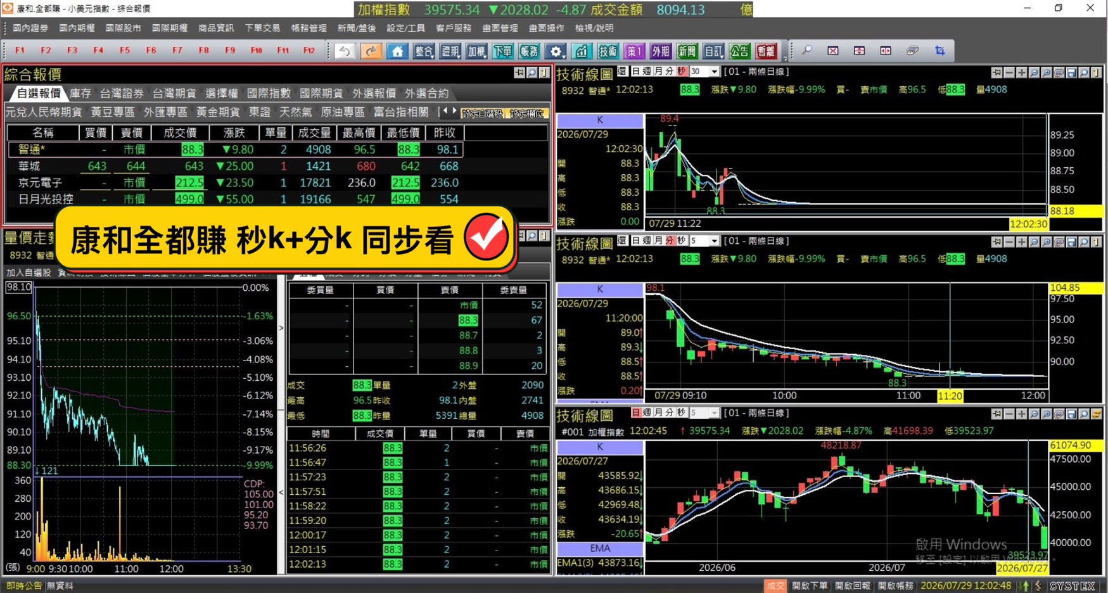
Task: Switch to the 台灣期貨 tab
Action: (x=174, y=93)
